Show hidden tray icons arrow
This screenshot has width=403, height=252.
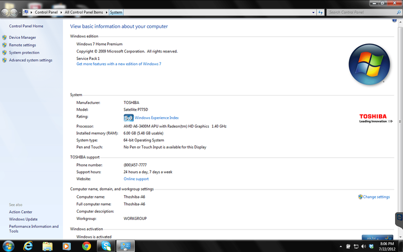(341, 246)
